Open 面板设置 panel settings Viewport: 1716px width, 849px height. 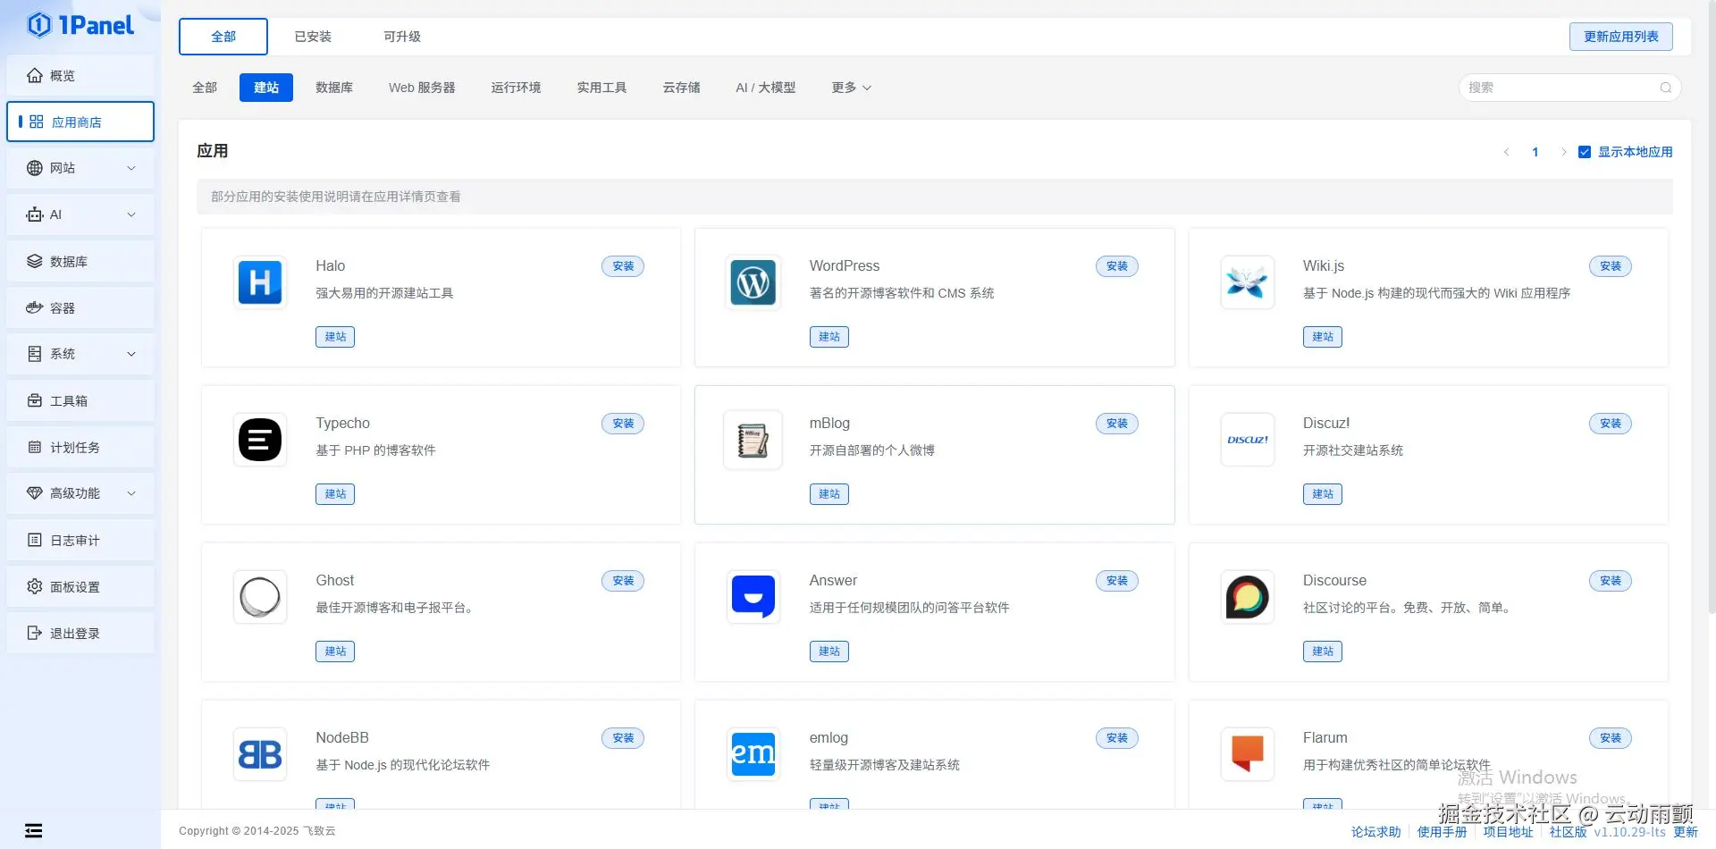tap(80, 586)
